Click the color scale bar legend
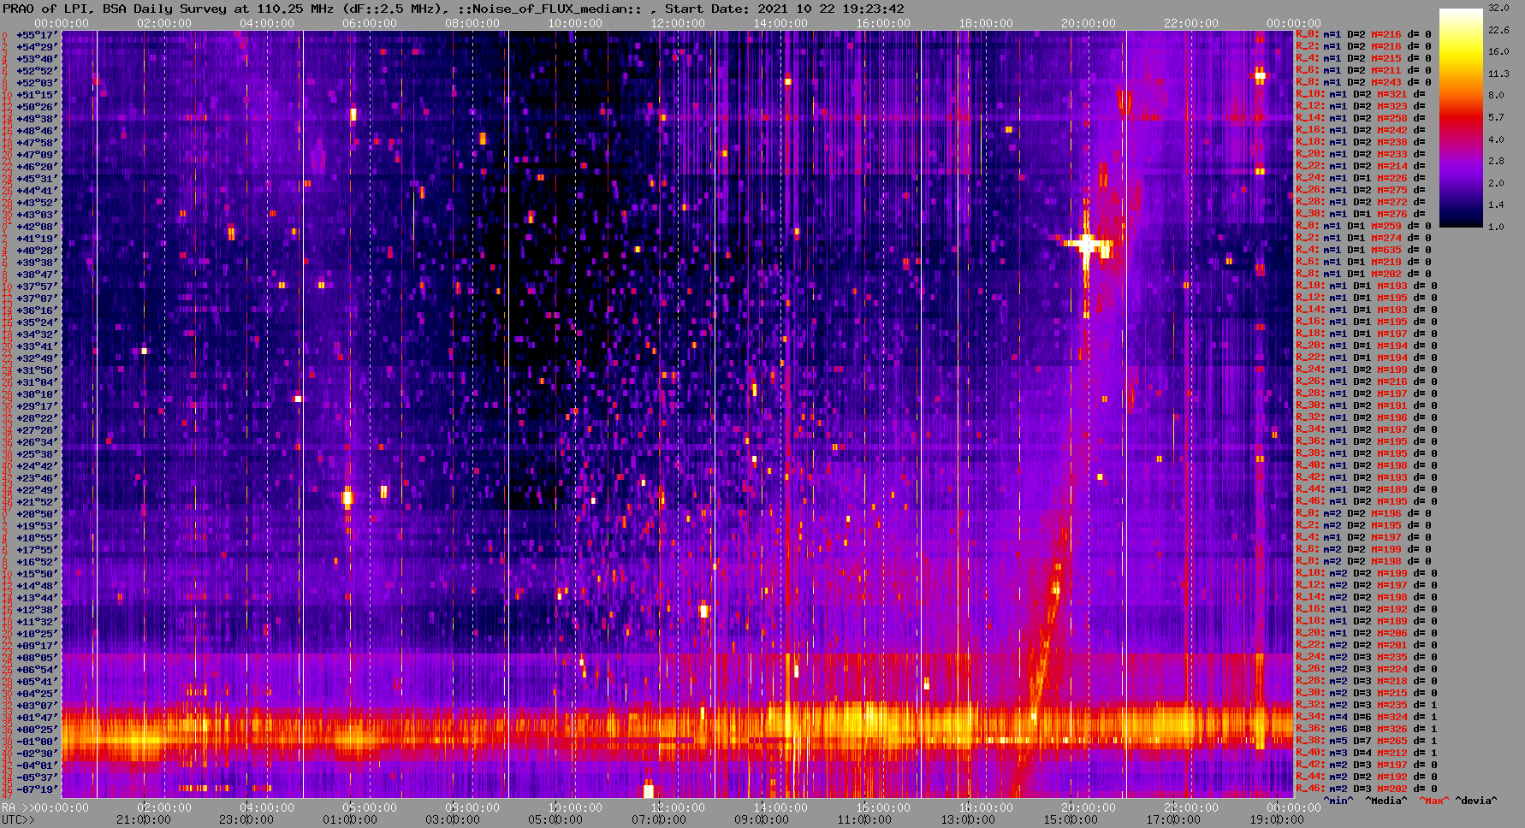 [1461, 117]
